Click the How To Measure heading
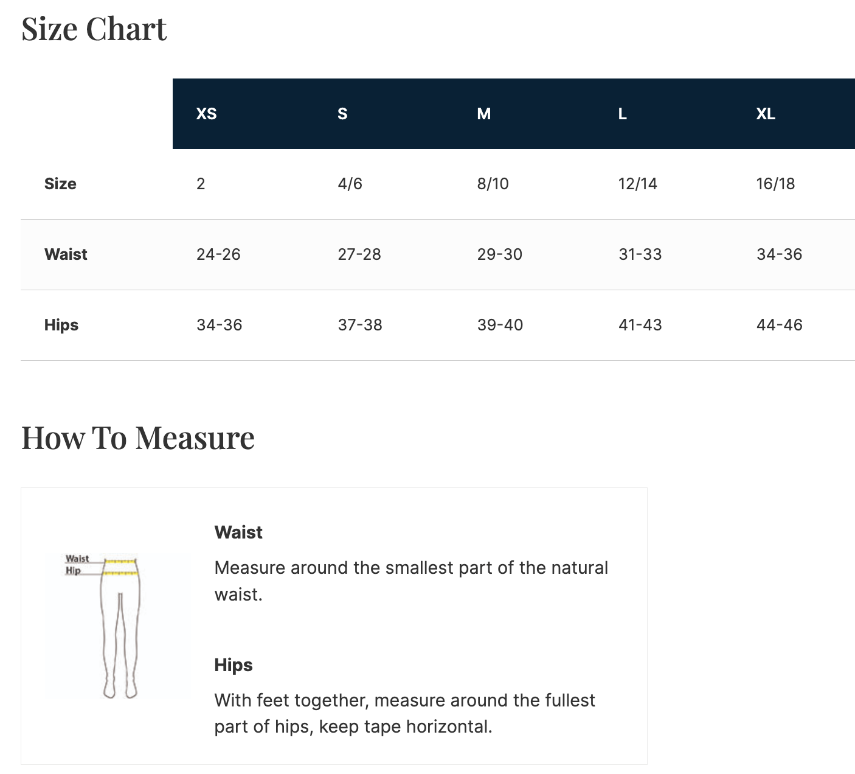The height and width of the screenshot is (774, 855). (138, 438)
